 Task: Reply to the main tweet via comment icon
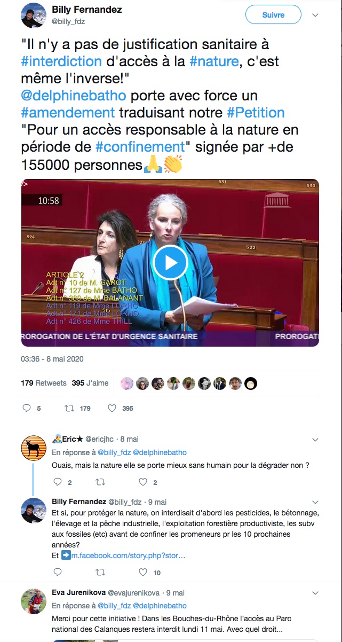click(27, 408)
